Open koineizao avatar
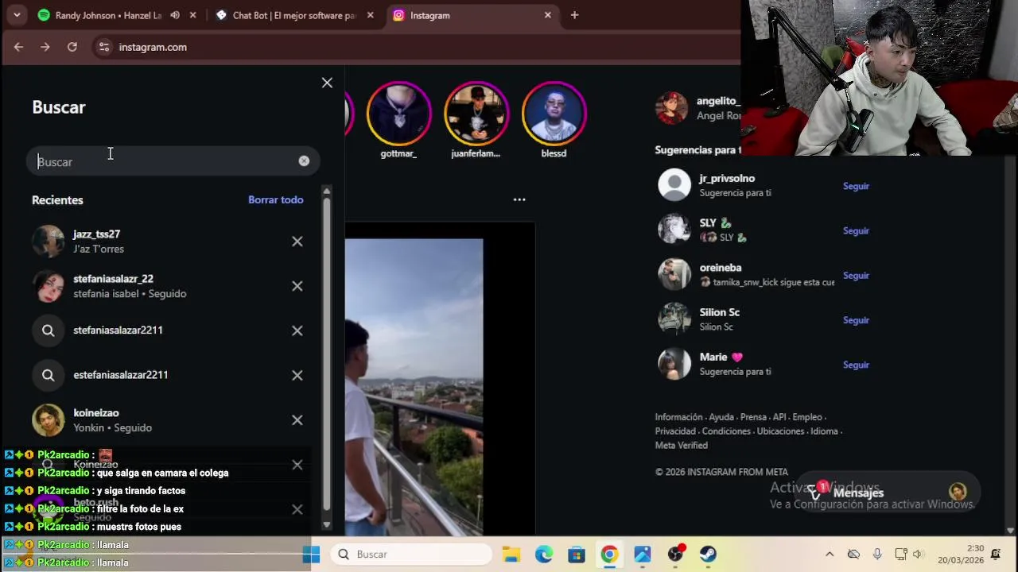 click(x=48, y=420)
